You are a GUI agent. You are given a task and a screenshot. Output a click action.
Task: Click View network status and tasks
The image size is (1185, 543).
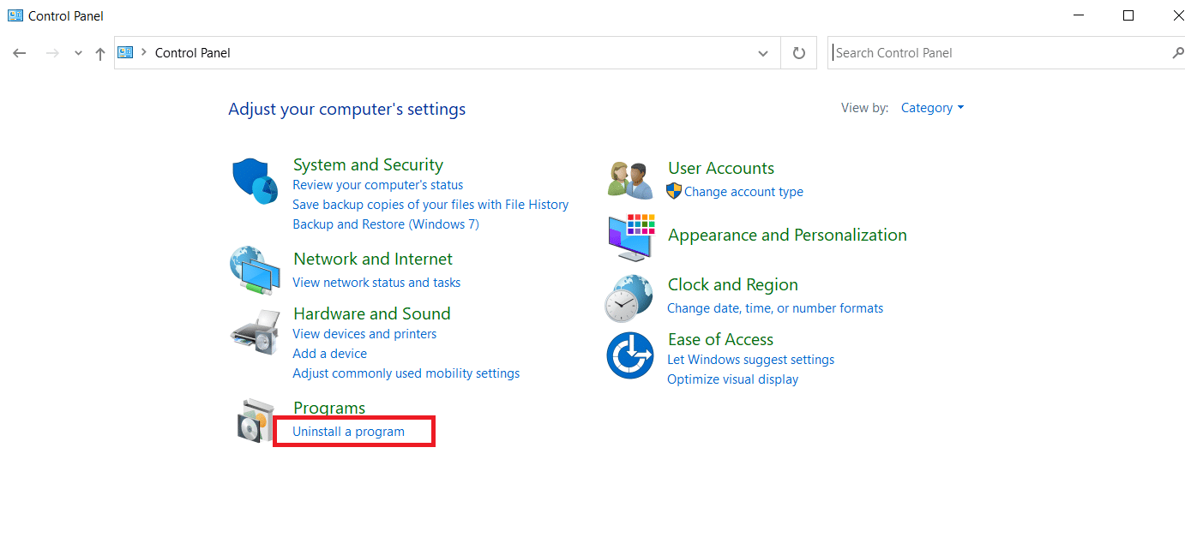(x=376, y=283)
